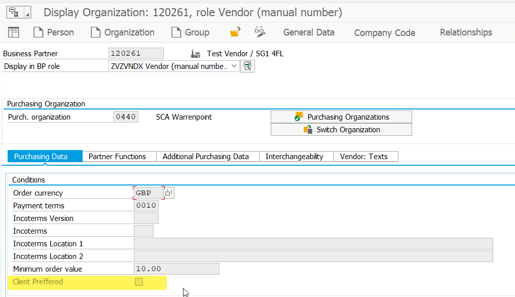
Task: Click the Switch Organization button
Action: point(341,130)
